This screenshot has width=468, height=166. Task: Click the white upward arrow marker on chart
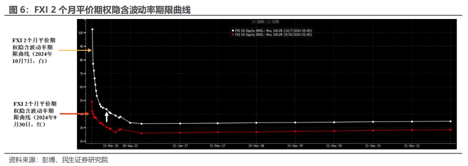click(x=107, y=117)
